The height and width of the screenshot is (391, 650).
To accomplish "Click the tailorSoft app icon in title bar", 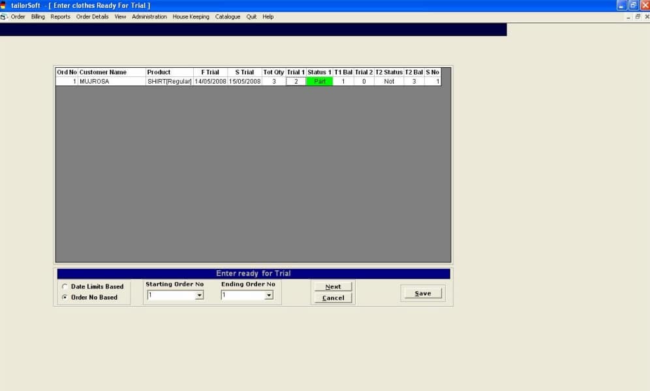I will coord(4,5).
